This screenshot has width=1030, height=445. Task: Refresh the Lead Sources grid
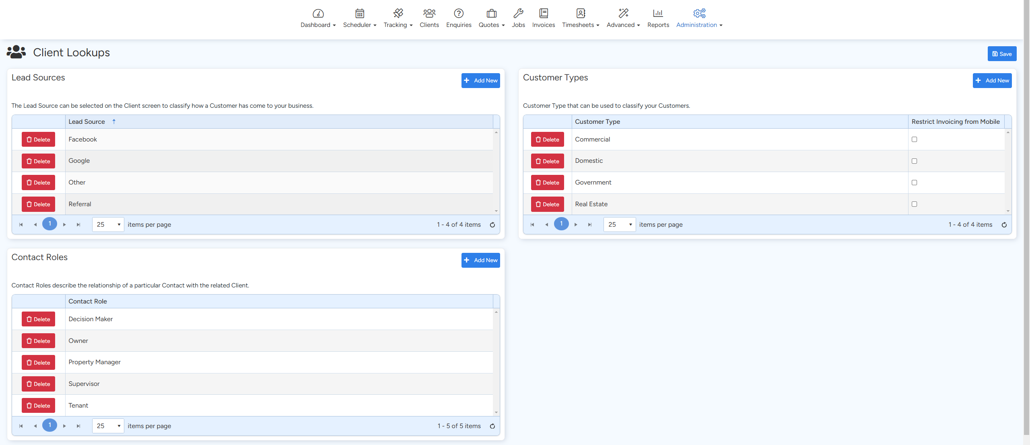tap(492, 225)
